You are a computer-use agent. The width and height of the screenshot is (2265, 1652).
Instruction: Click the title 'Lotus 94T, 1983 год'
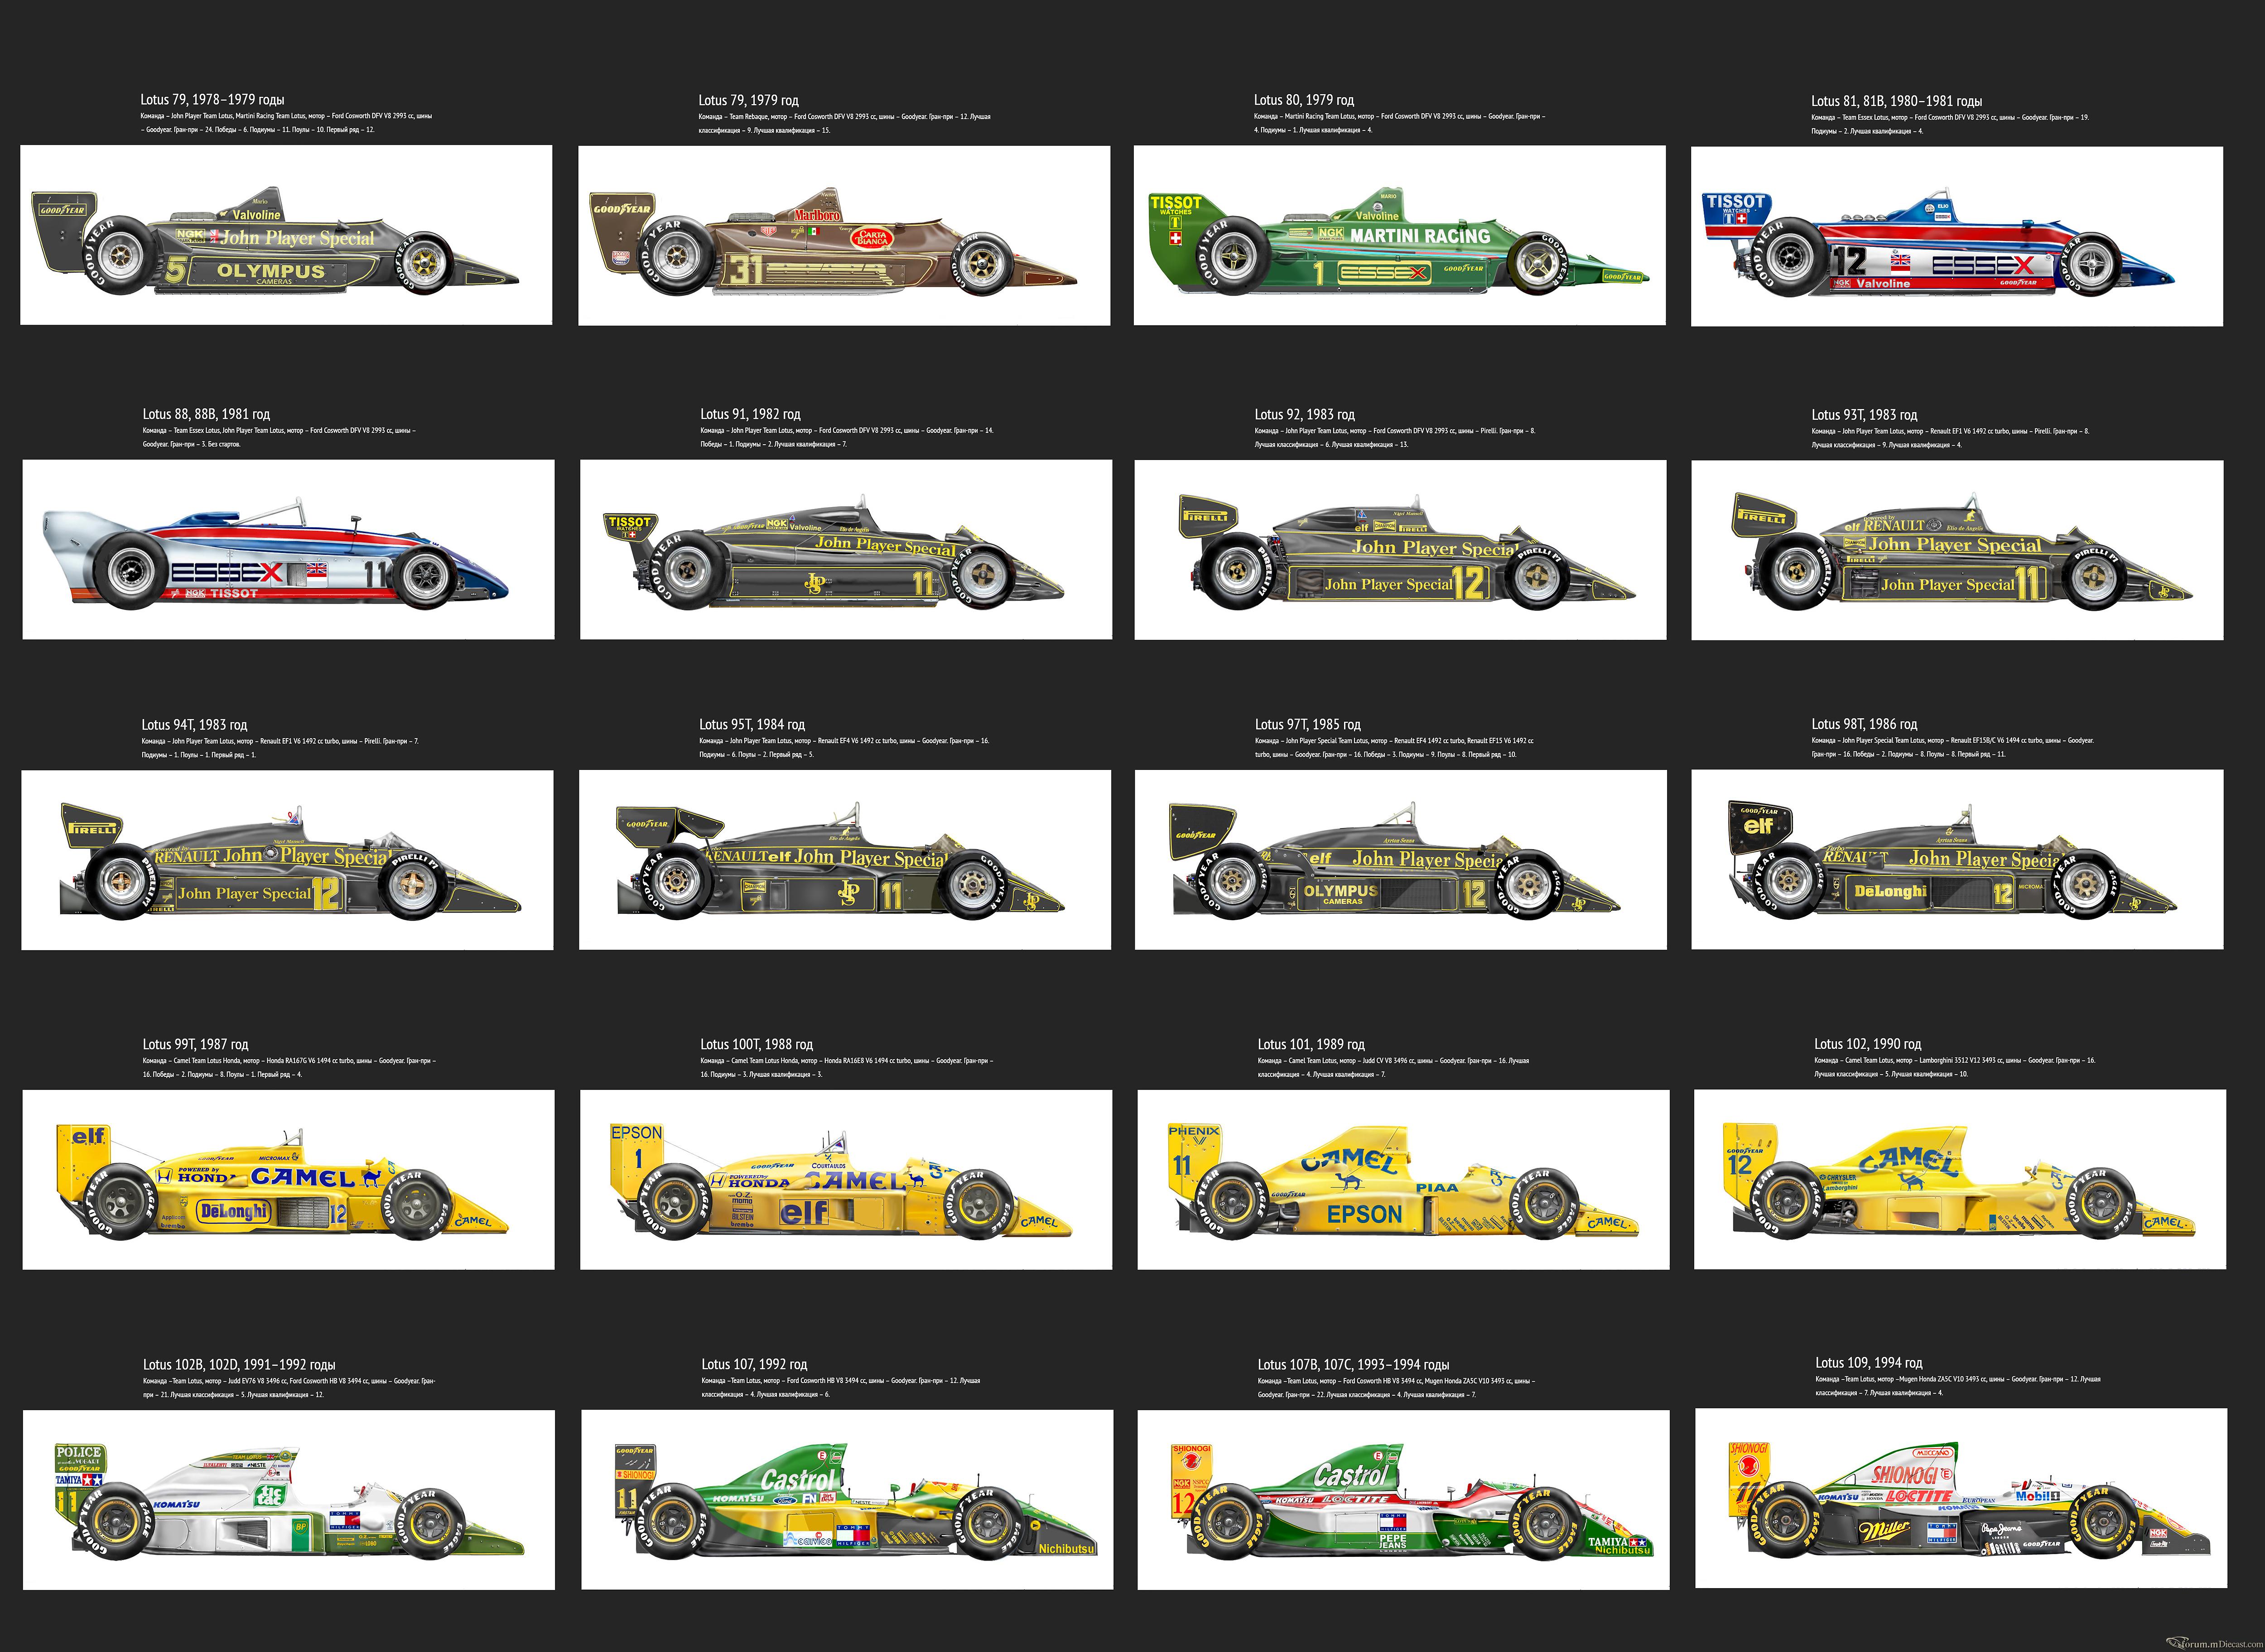pyautogui.click(x=194, y=725)
